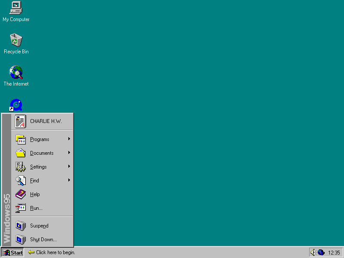The width and height of the screenshot is (344, 258).
Task: Expand the Find submenu arrow
Action: [x=69, y=180]
